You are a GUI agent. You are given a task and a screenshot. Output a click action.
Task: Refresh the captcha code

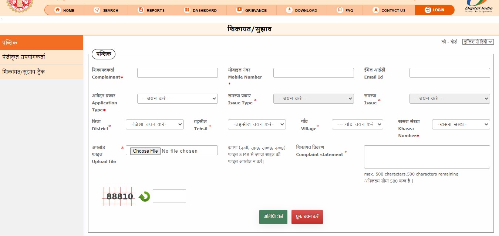point(144,197)
